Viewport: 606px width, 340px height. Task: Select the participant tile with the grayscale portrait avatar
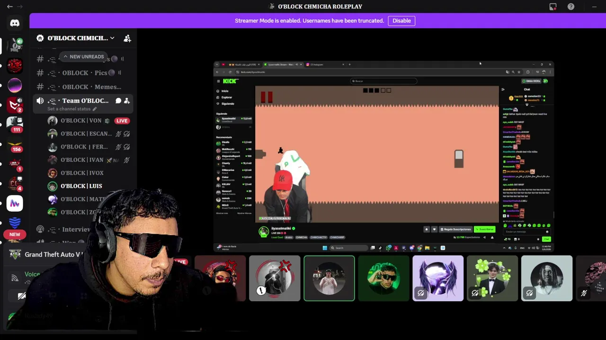547,278
